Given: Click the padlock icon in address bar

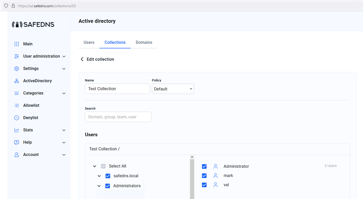Looking at the screenshot, I should 13,6.
